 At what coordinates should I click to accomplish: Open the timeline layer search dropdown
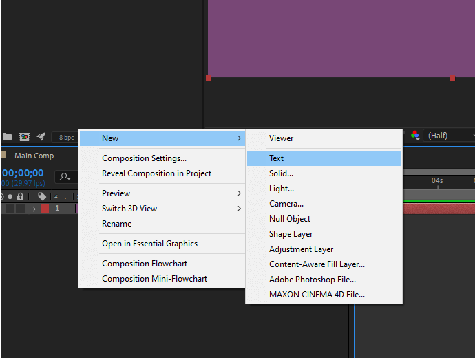(x=65, y=176)
